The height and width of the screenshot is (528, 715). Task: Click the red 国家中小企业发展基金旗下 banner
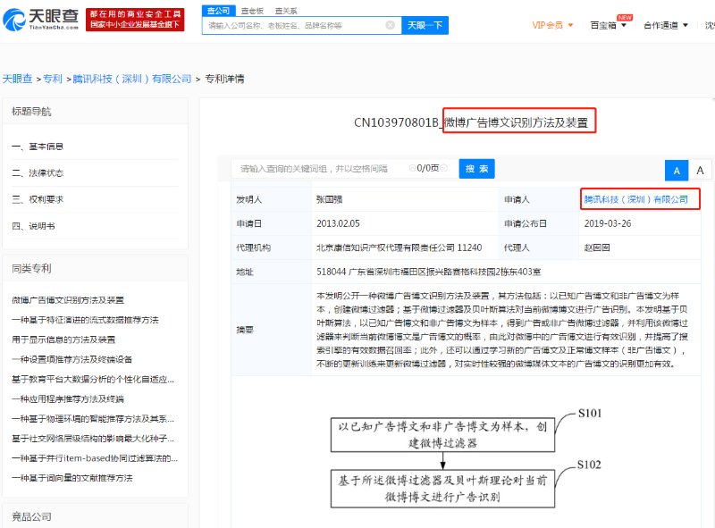point(135,20)
